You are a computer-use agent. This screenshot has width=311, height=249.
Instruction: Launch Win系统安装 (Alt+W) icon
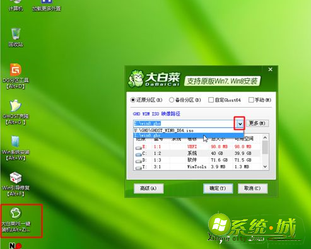(16, 148)
